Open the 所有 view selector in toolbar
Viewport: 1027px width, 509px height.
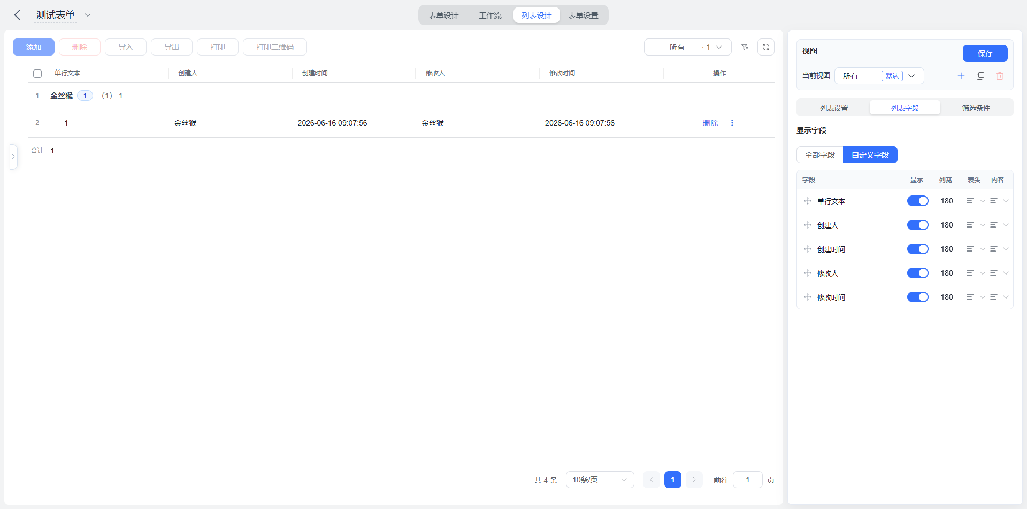[x=688, y=47]
